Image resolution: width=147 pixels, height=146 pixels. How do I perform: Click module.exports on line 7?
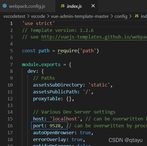pyautogui.click(x=41, y=65)
